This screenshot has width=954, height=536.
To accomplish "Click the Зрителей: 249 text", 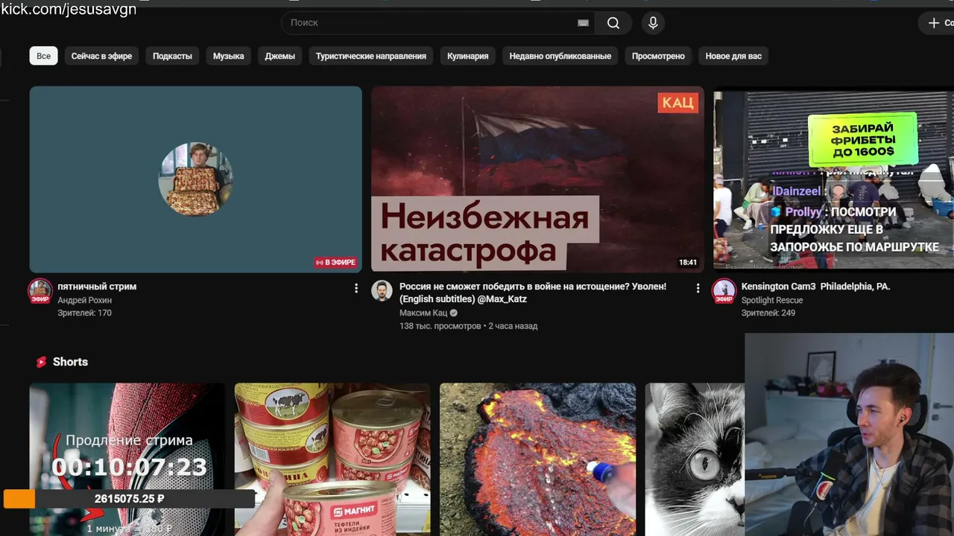I will (x=768, y=313).
